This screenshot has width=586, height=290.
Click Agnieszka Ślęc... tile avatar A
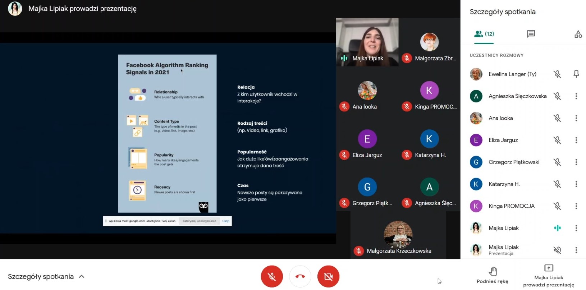[x=429, y=187]
